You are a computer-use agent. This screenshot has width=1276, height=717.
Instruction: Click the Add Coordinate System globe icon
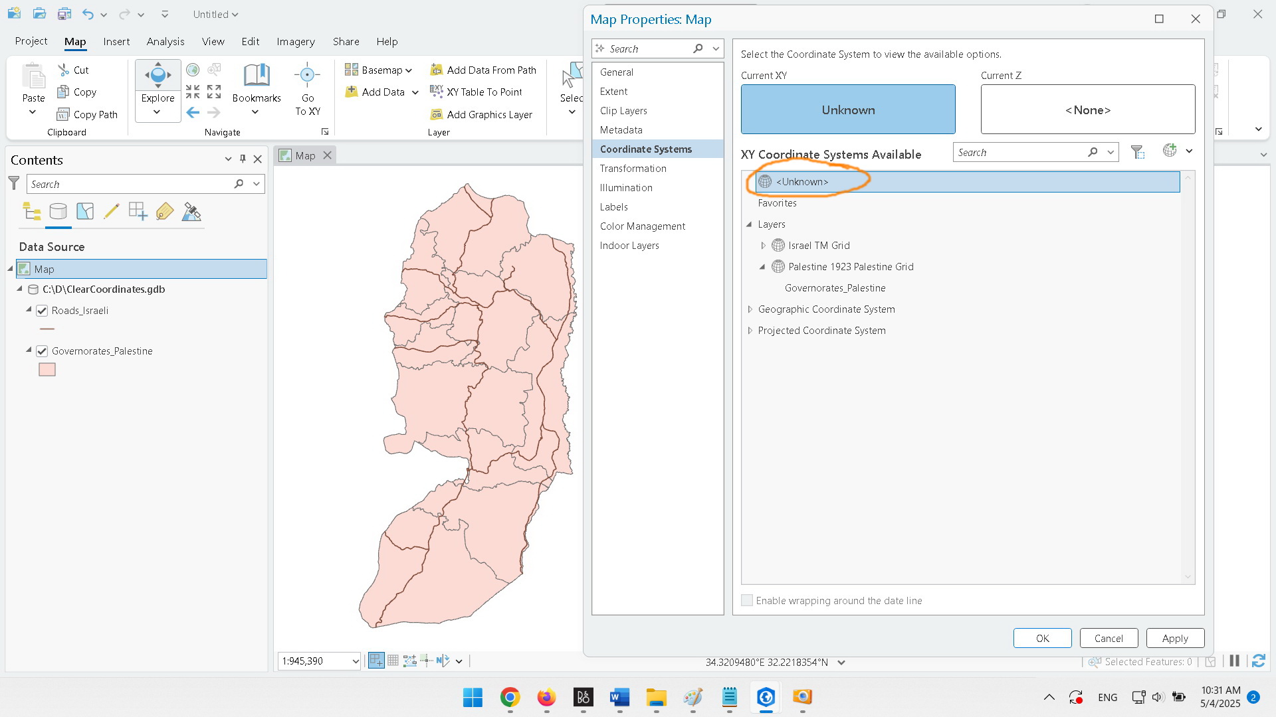1170,151
